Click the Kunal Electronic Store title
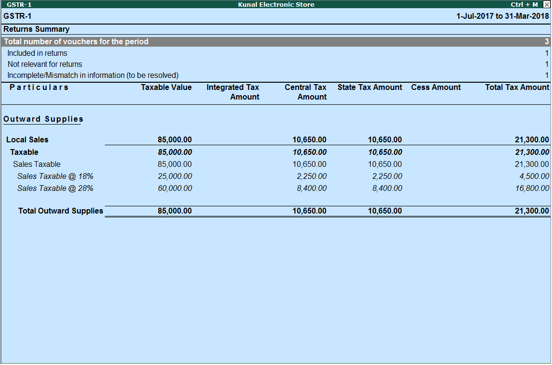The width and height of the screenshot is (552, 365). [x=276, y=4]
